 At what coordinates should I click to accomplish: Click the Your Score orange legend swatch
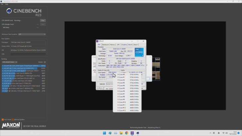pos(3,119)
